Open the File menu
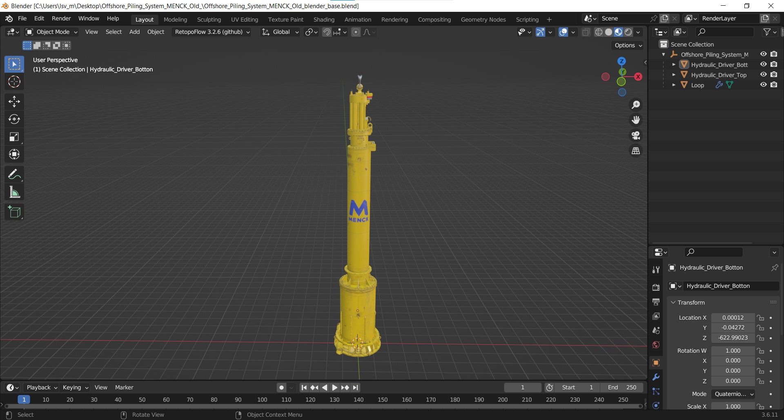 click(x=22, y=18)
